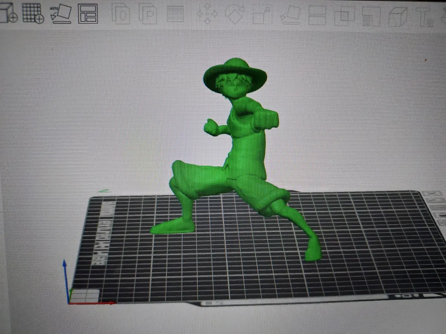Screen dimensions: 446x334
Task: Select the Seam painting cube icon
Action: (x=398, y=17)
